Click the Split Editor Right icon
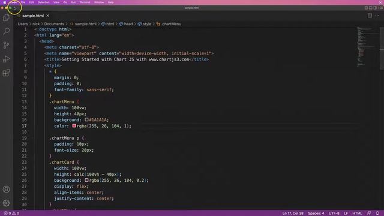Viewport: 384px width, 216px height. (x=370, y=16)
